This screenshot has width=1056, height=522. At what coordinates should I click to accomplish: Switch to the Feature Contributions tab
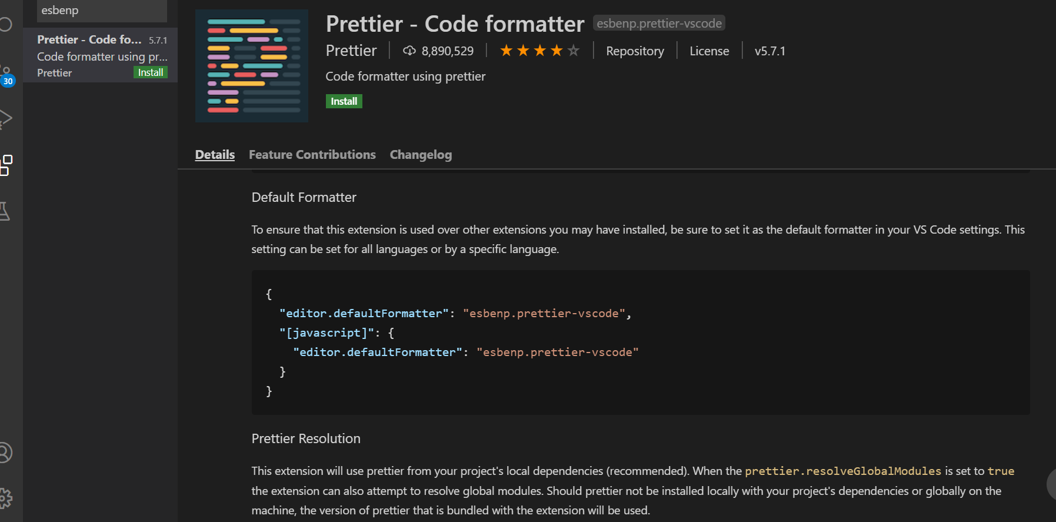pyautogui.click(x=312, y=155)
